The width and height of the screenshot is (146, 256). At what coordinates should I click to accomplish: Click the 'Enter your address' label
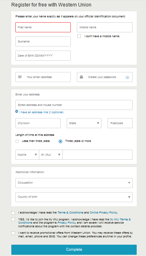coord(28,94)
